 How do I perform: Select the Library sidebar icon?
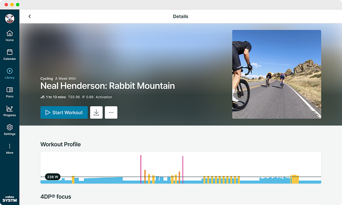[10, 73]
